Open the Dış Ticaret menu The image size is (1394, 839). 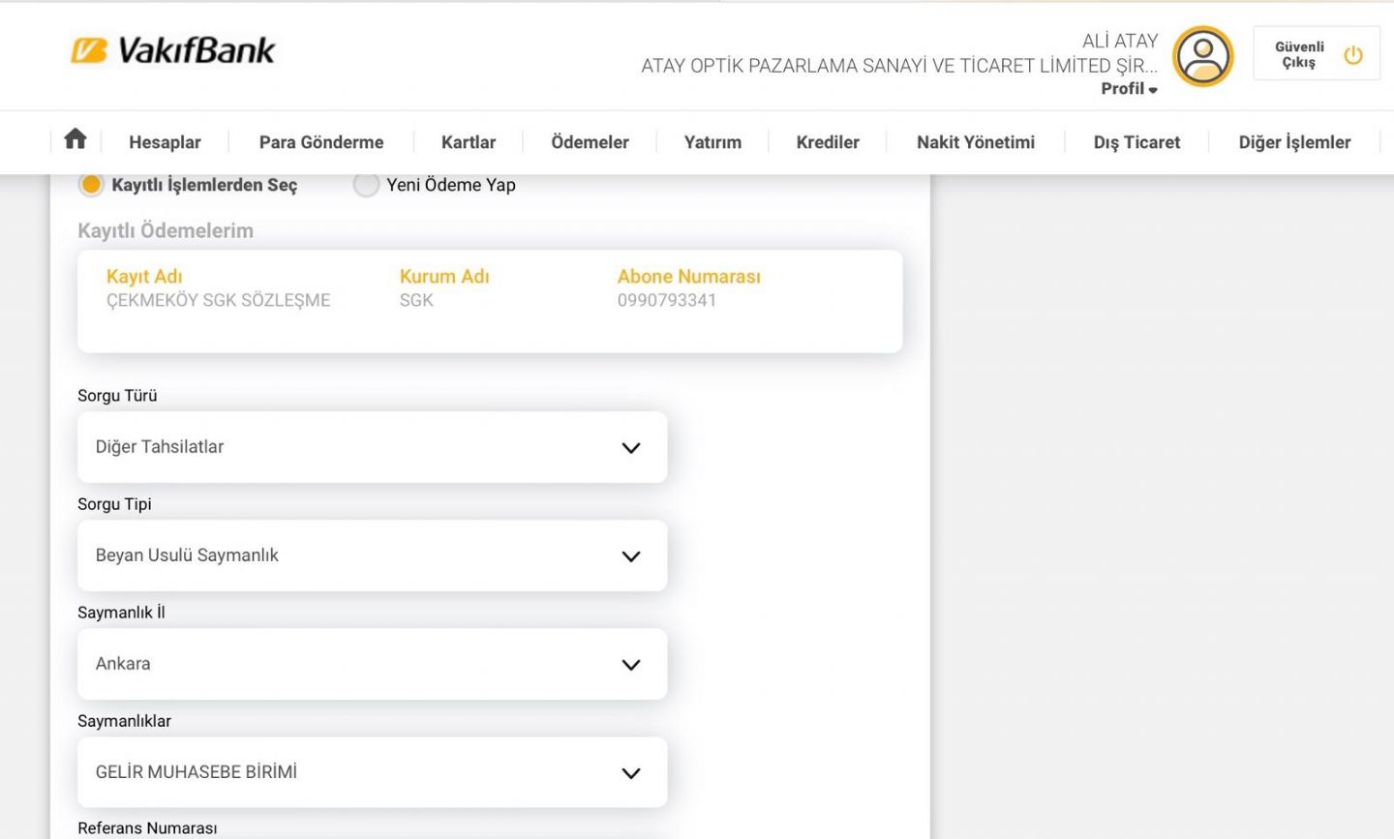(x=1136, y=142)
